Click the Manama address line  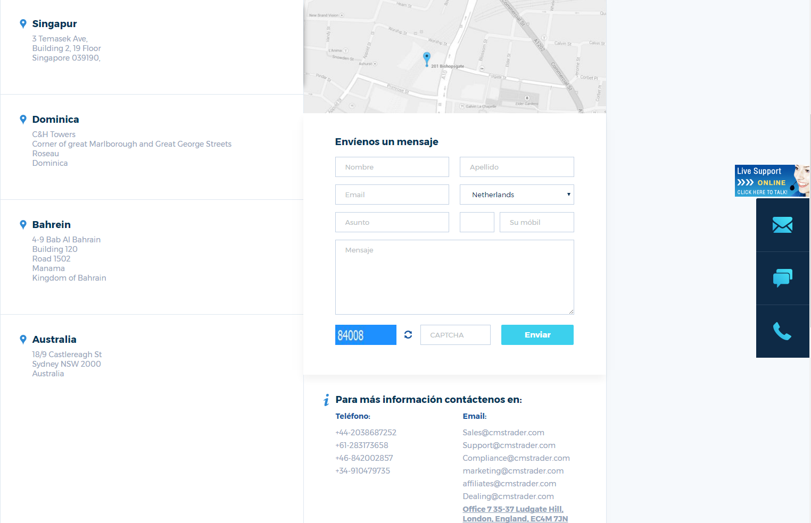pos(48,268)
